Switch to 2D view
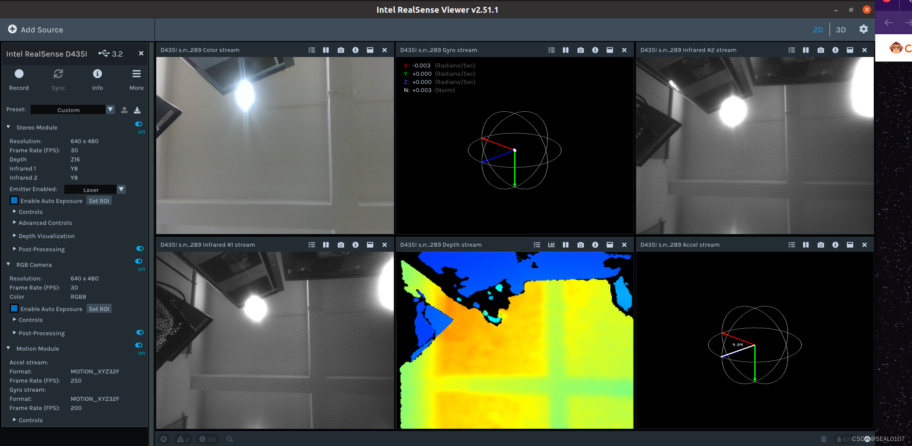 coord(818,30)
